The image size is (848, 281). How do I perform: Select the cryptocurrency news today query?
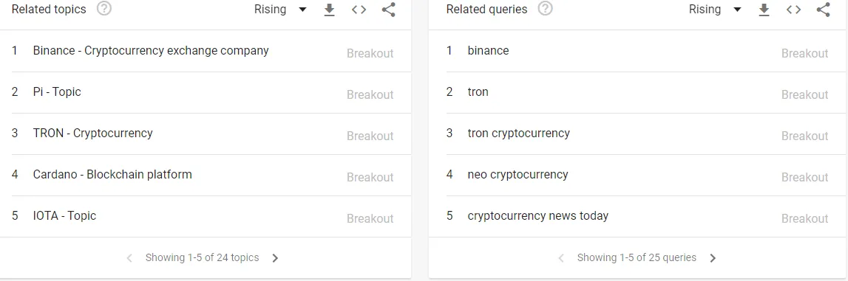click(637, 216)
